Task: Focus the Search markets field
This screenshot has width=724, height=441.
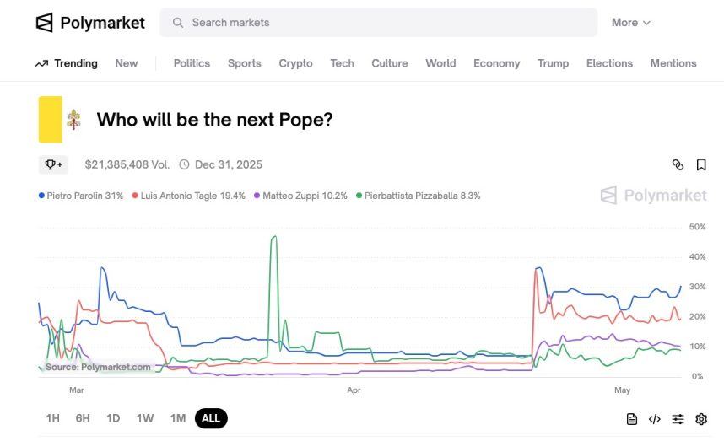Action: coord(379,23)
